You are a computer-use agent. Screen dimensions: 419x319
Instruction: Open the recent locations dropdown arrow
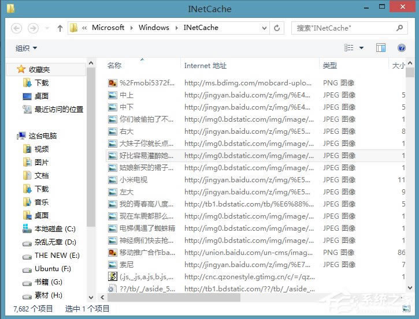coord(47,28)
